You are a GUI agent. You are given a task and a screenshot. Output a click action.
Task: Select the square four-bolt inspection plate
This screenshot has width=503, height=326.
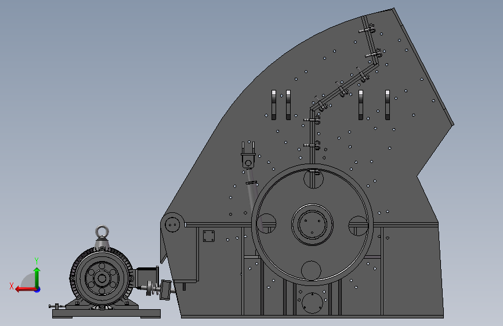[x=209, y=236]
